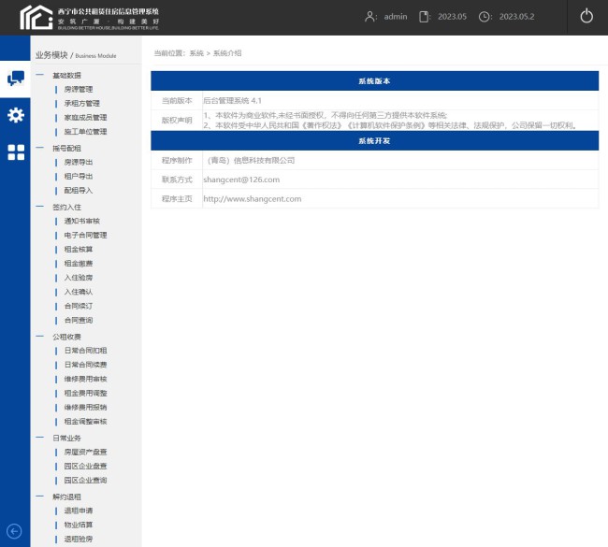Select the 电子合同管理 menu item
Viewport: 608px width, 547px height.
85,235
